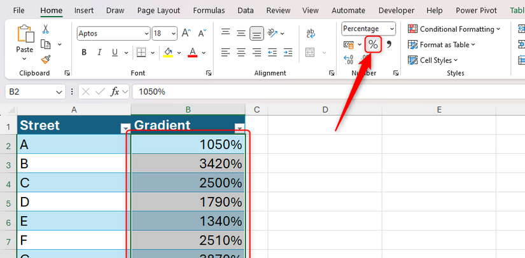Toggle Bold formatting

tap(84, 53)
